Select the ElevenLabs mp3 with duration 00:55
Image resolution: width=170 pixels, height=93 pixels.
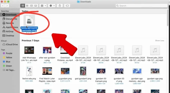[101, 50]
